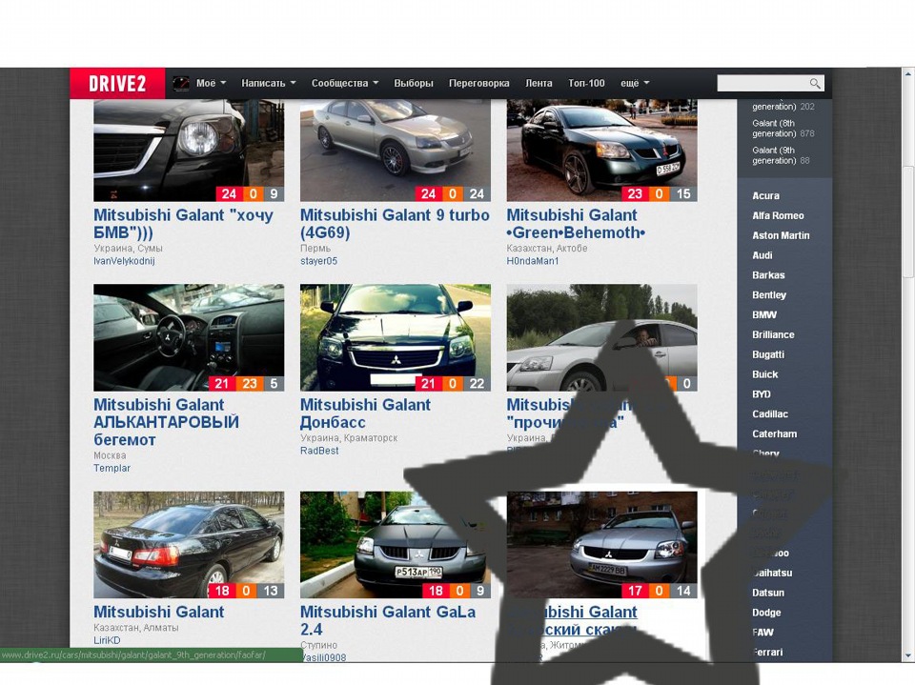
Task: Choose Cadillac in the brand list
Action: (x=770, y=414)
